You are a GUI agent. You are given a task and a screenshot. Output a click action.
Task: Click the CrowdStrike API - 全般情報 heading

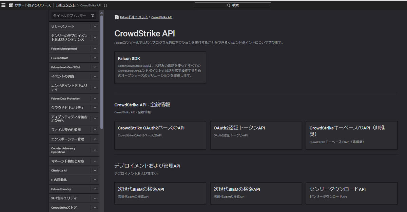142,105
